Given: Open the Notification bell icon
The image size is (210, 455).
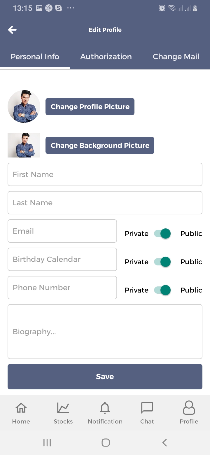Looking at the screenshot, I should pyautogui.click(x=105, y=408).
